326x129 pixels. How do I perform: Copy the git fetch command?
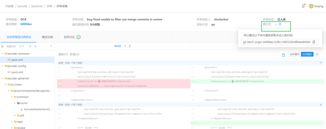(314, 42)
